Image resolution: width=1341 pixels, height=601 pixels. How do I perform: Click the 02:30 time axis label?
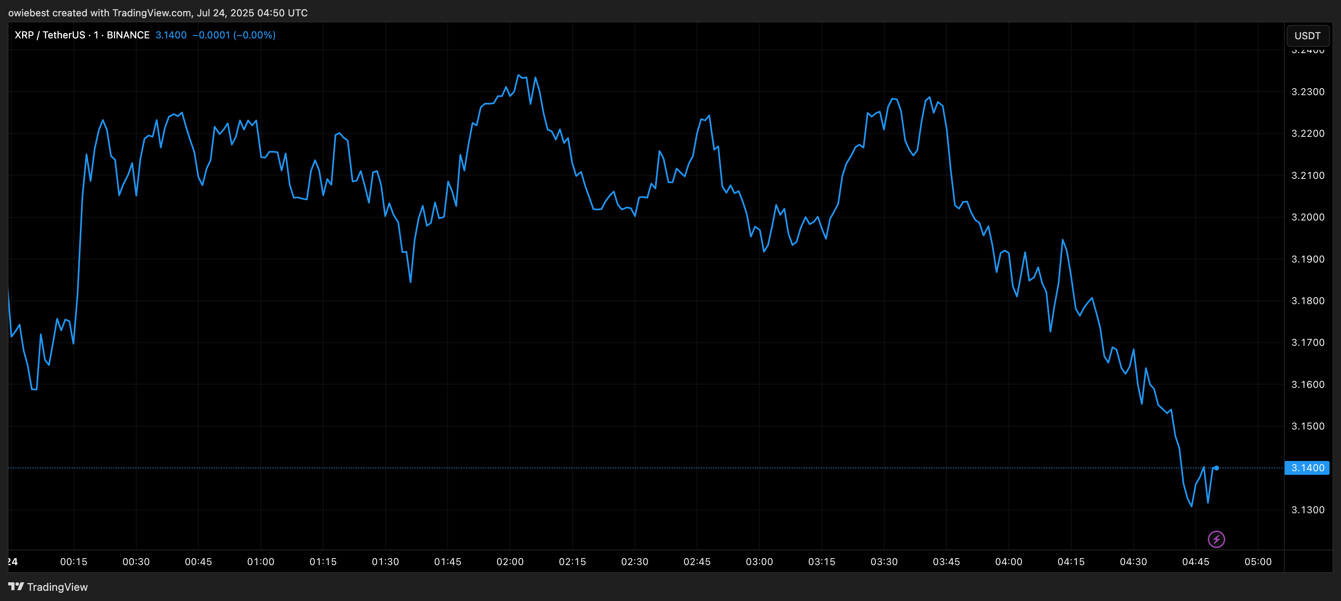point(635,561)
